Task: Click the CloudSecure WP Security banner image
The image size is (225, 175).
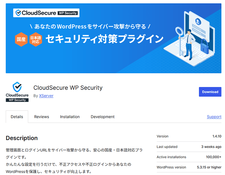Action: 113,38
